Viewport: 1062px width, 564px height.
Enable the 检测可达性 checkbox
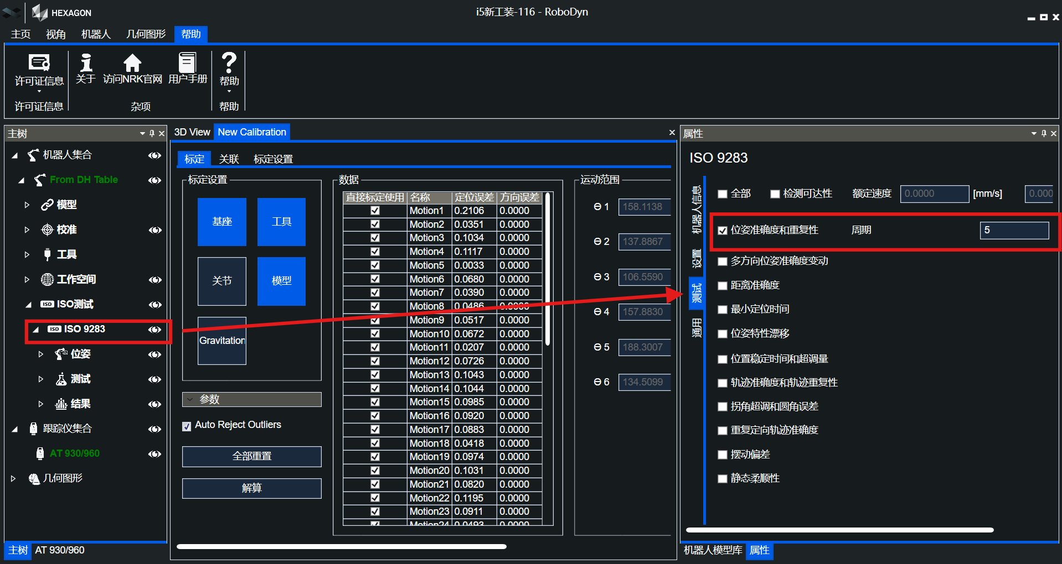click(775, 194)
